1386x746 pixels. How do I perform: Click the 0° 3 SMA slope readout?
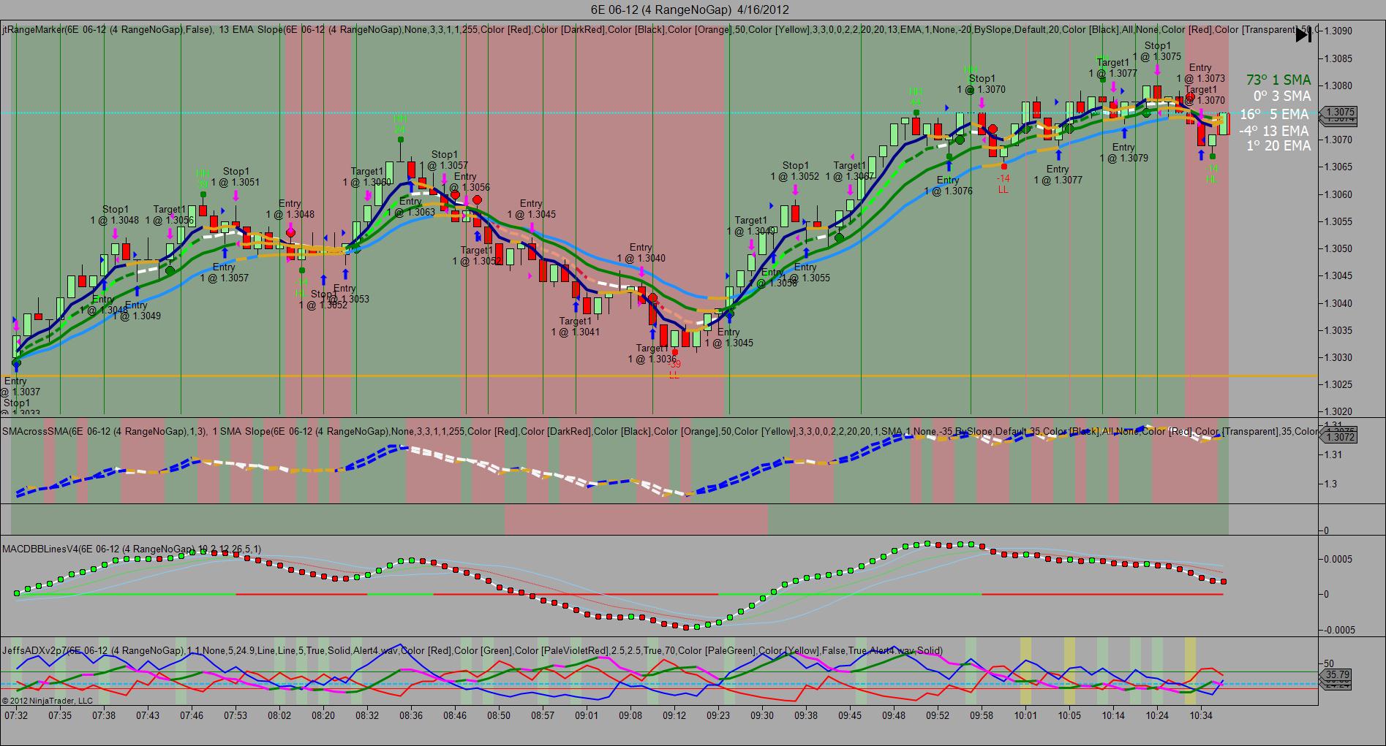[x=1282, y=96]
